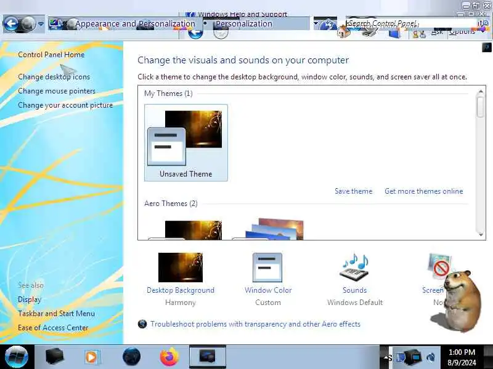This screenshot has height=369, width=493.
Task: Click the refresh button beside address bar
Action: pyautogui.click(x=328, y=24)
